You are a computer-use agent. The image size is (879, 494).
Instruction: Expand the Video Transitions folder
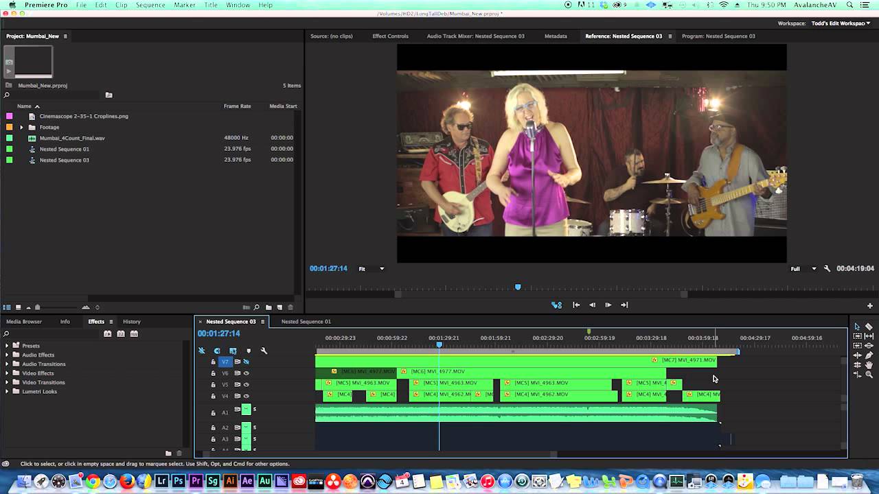pos(7,382)
